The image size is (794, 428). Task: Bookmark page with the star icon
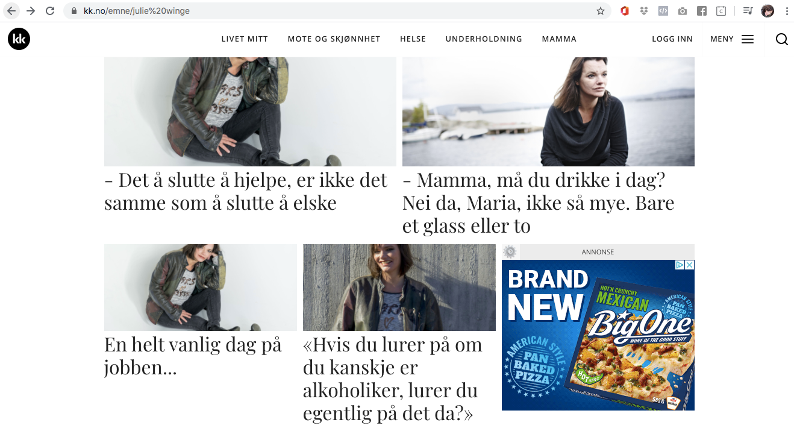(601, 11)
